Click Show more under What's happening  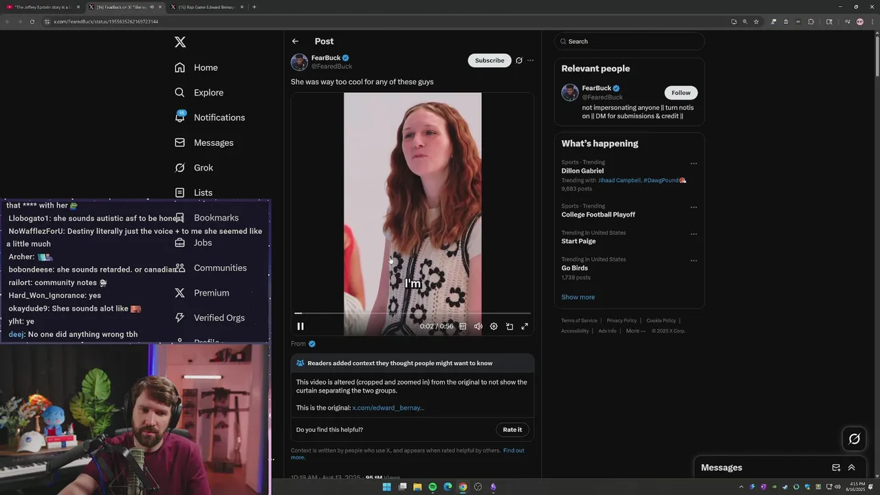pos(578,297)
